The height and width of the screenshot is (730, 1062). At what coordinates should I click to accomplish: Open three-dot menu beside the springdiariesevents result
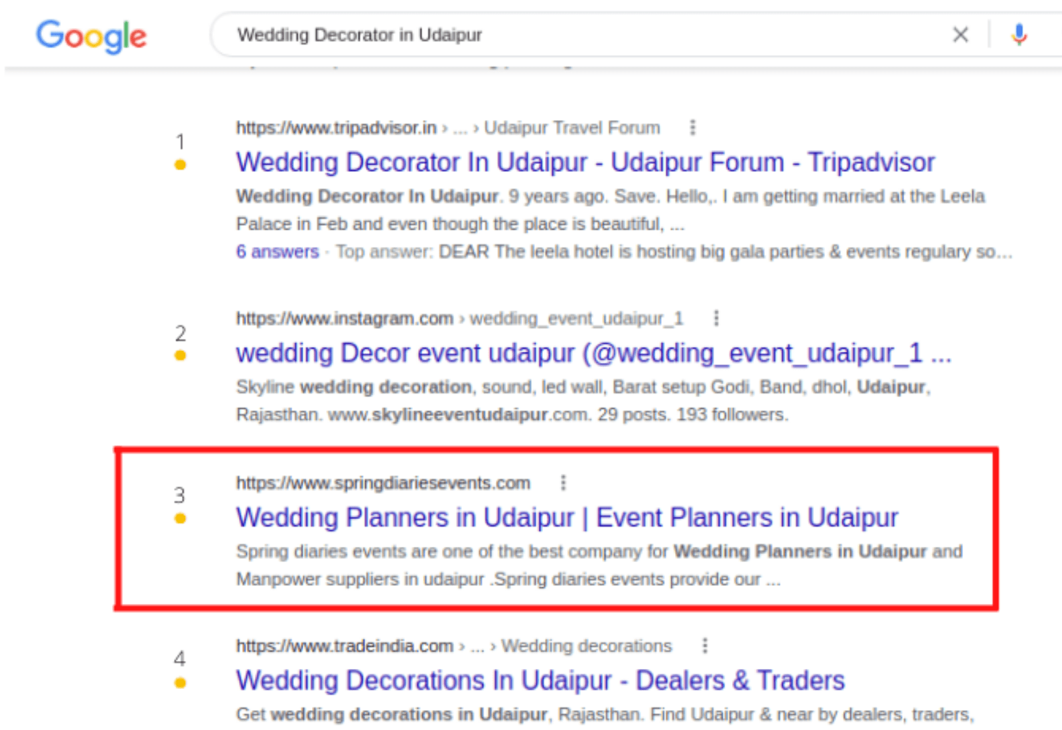(x=563, y=482)
